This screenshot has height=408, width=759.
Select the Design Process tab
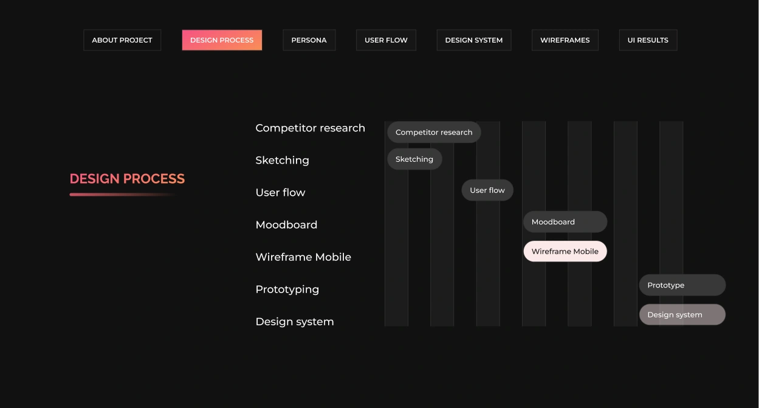point(222,40)
